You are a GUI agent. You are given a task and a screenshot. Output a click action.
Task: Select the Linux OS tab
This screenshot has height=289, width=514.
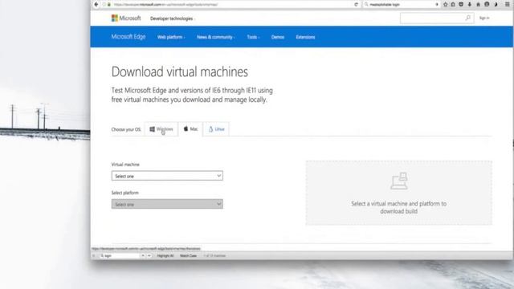click(216, 129)
